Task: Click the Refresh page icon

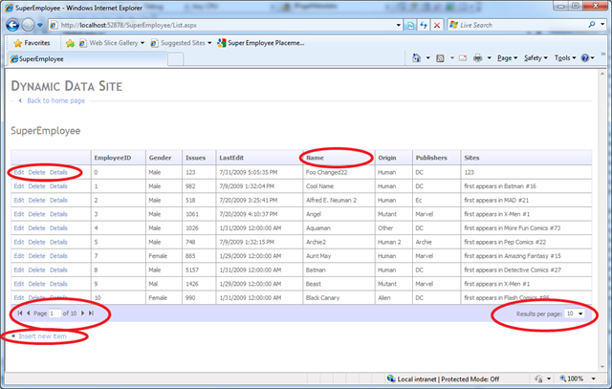Action: (422, 25)
